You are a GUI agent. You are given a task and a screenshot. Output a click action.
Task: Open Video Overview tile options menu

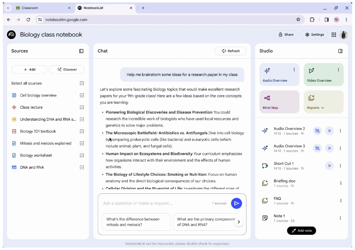[338, 70]
